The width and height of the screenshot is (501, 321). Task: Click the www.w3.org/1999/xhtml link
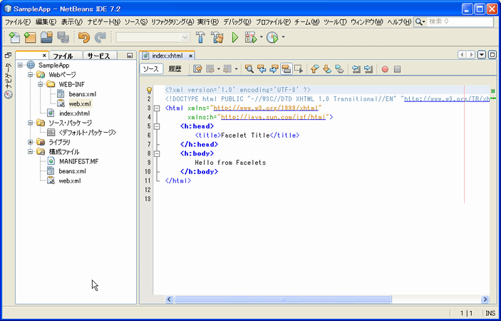pyautogui.click(x=266, y=108)
